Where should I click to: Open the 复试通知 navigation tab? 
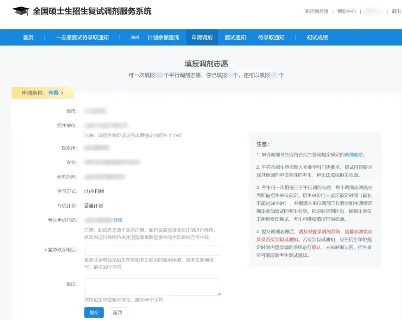[235, 37]
